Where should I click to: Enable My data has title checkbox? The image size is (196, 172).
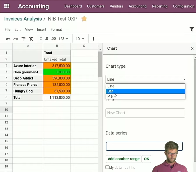point(107,167)
